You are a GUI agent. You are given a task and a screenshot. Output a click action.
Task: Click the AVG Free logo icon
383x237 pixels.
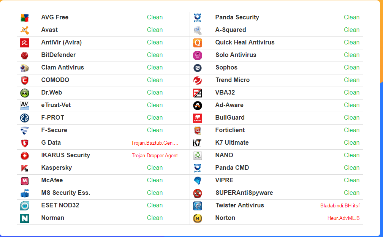point(25,17)
